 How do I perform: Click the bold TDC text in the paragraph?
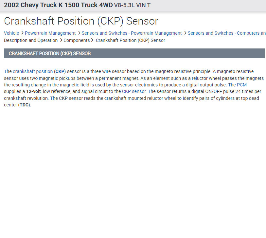point(24,105)
